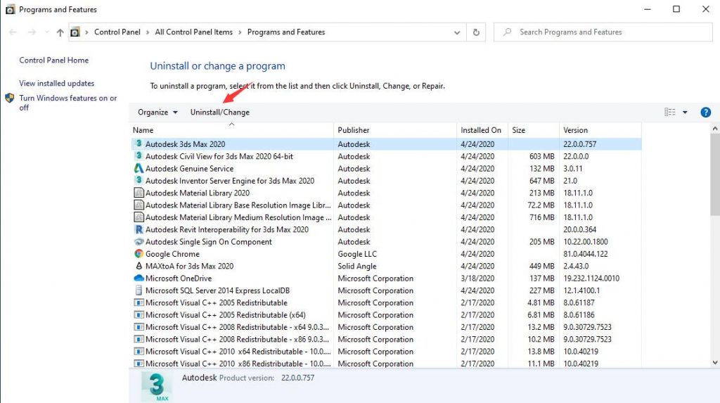Click the Microsoft OneDrive cloud icon
Screen dimensions: 720x403
(x=139, y=278)
